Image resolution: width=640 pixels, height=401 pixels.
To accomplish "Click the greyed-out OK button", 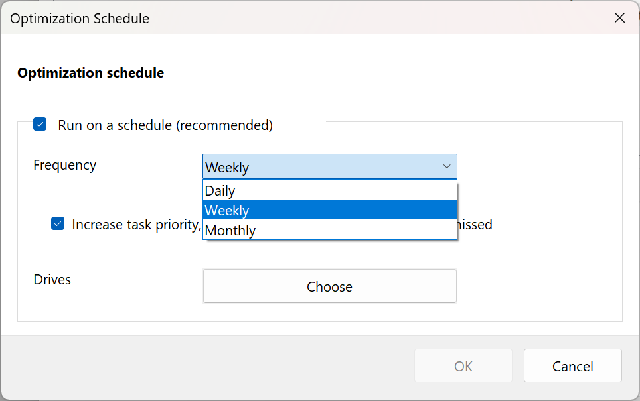I will pyautogui.click(x=463, y=366).
